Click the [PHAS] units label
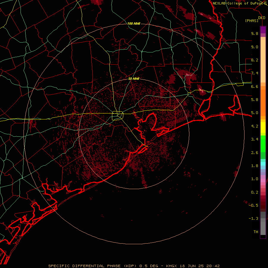 click(252, 21)
